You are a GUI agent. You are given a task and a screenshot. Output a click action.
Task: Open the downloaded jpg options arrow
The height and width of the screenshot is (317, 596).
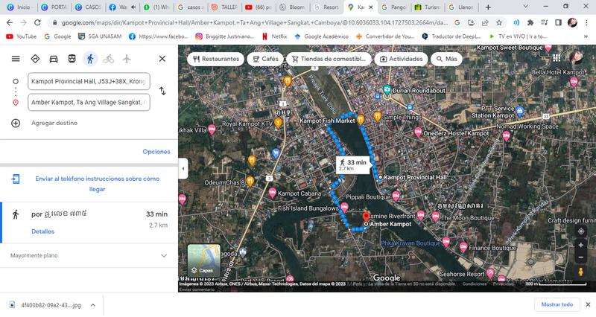coord(92,305)
